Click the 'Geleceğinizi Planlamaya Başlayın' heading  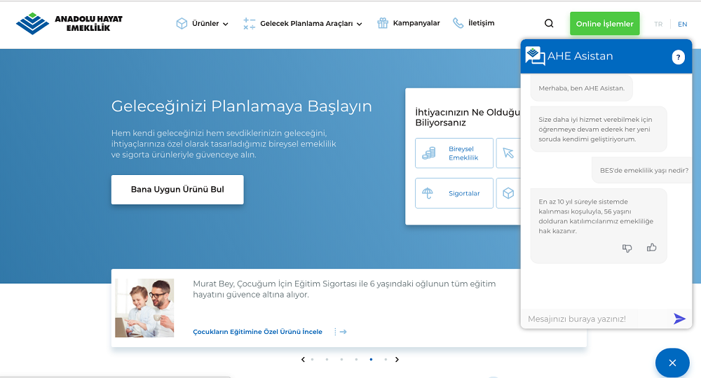point(241,106)
